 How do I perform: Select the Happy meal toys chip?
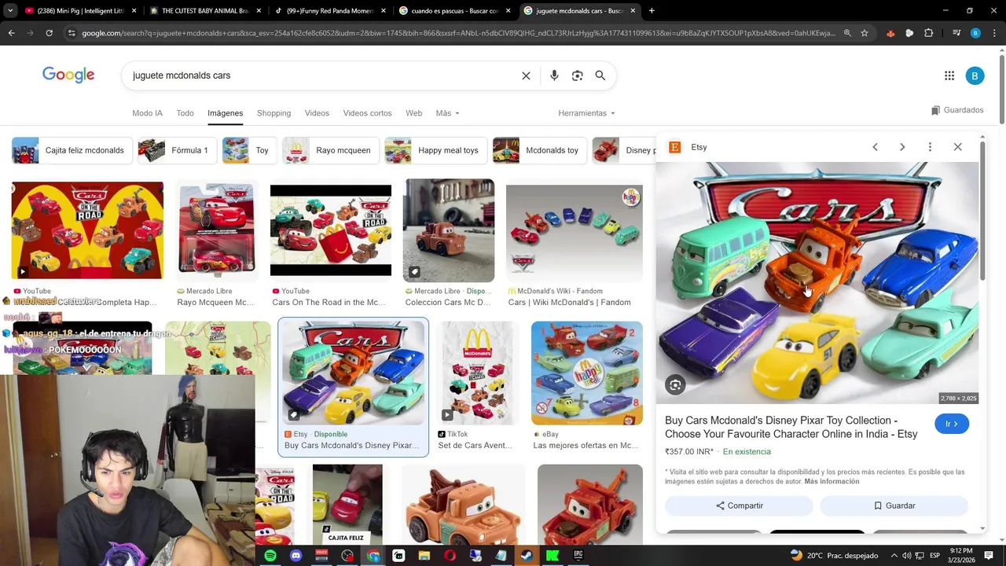pos(435,150)
